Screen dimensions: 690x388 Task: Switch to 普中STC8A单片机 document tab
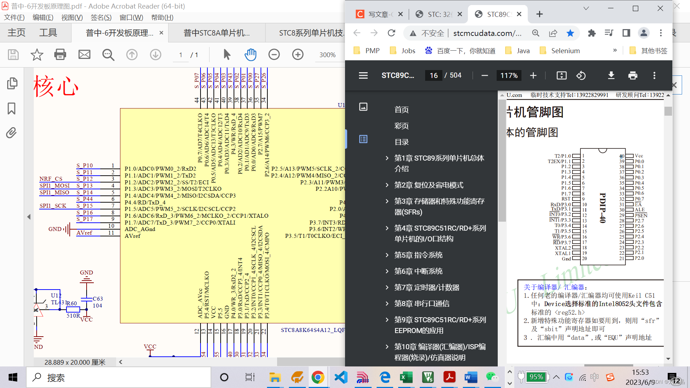217,33
